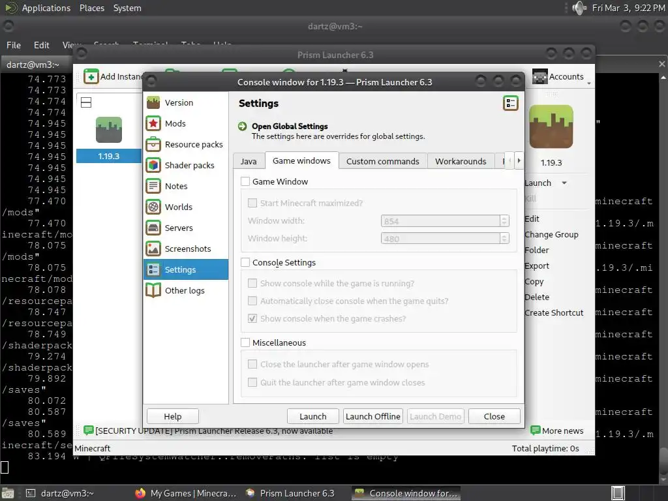Click the settings page icon at top right
668x501 pixels.
point(510,103)
